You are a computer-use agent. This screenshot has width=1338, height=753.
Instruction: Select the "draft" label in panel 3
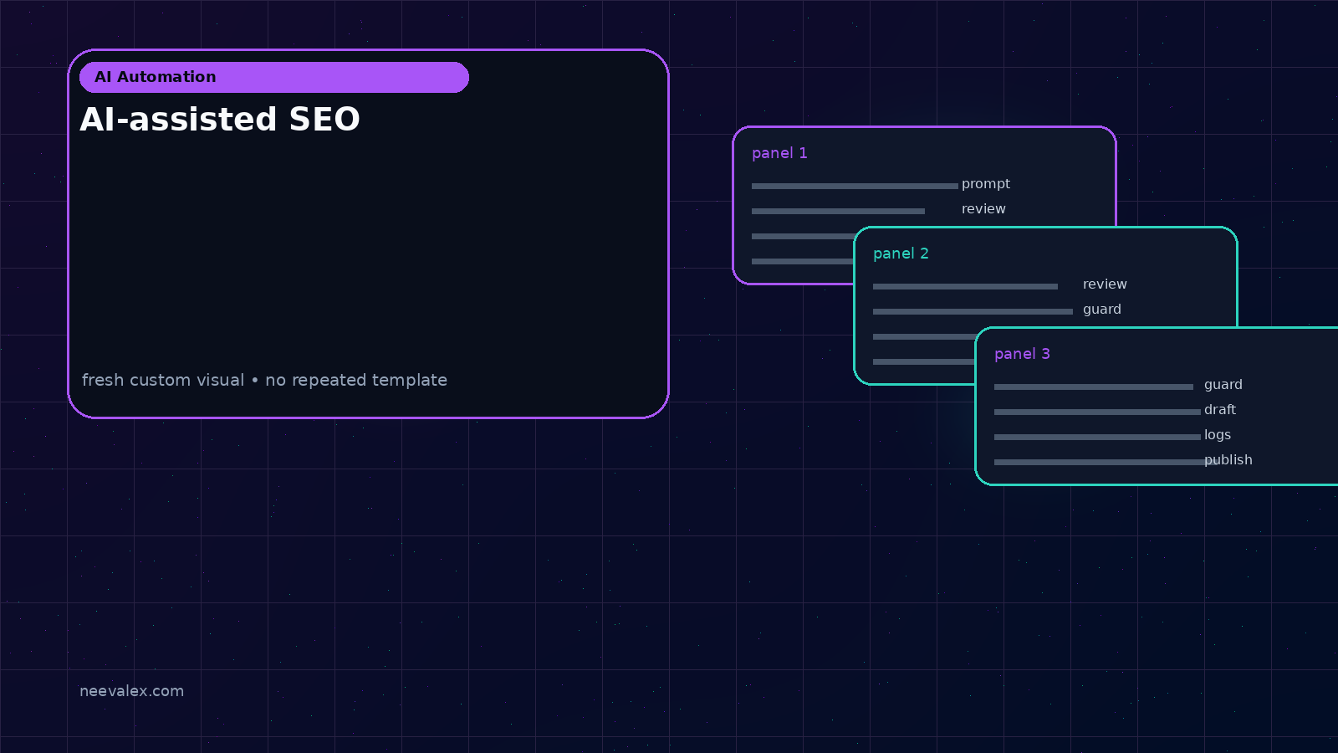(x=1220, y=410)
